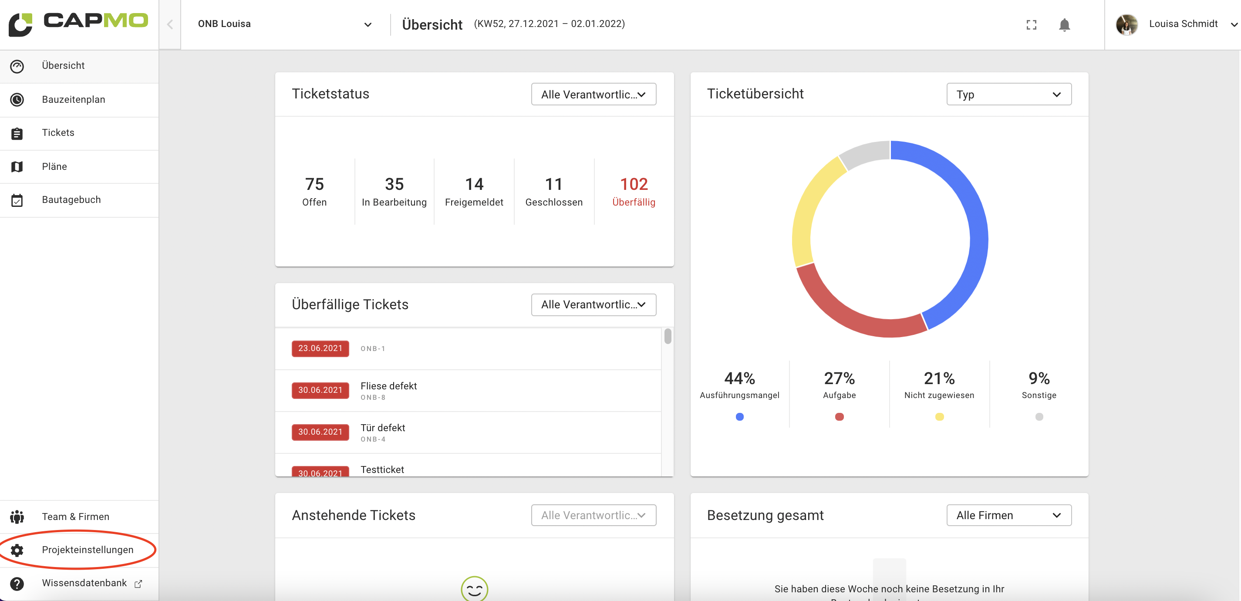Click the Bauzeitenplan clock icon
Image resolution: width=1241 pixels, height=601 pixels.
[17, 99]
